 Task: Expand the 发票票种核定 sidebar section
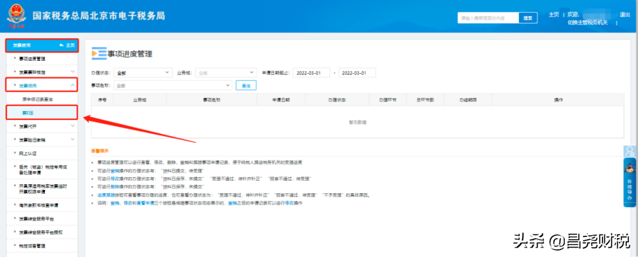pos(72,72)
